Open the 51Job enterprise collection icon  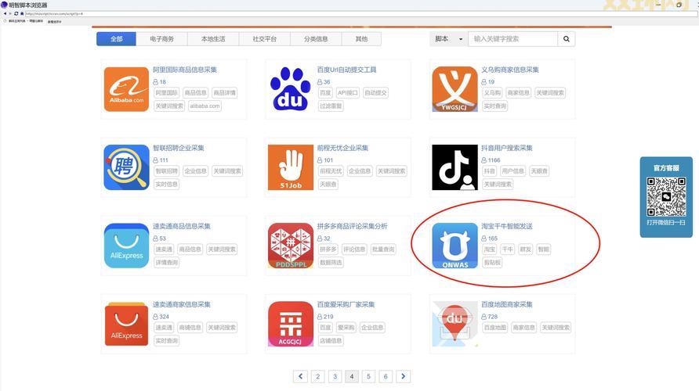pos(290,167)
